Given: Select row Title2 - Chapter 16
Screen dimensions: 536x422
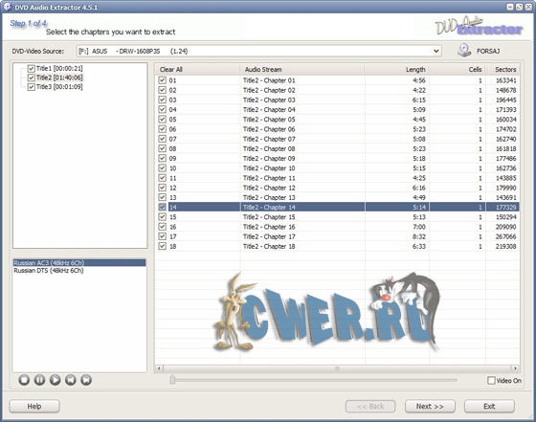Looking at the screenshot, I should [338, 227].
